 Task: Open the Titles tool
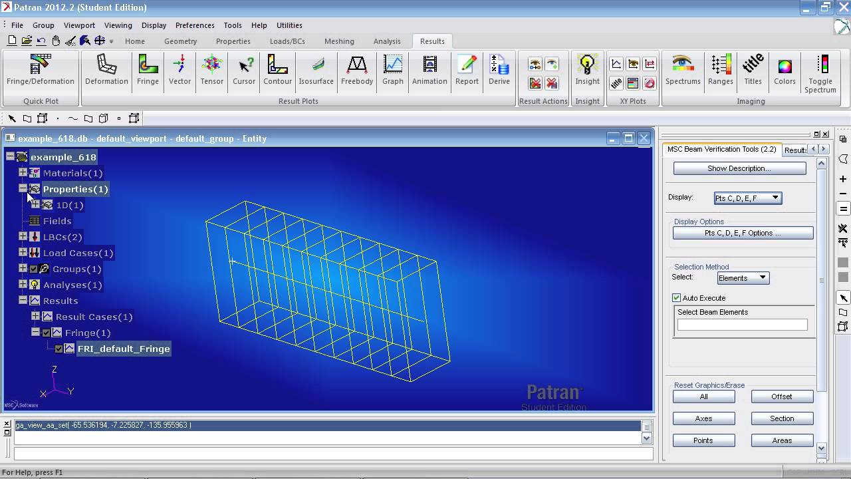click(753, 71)
